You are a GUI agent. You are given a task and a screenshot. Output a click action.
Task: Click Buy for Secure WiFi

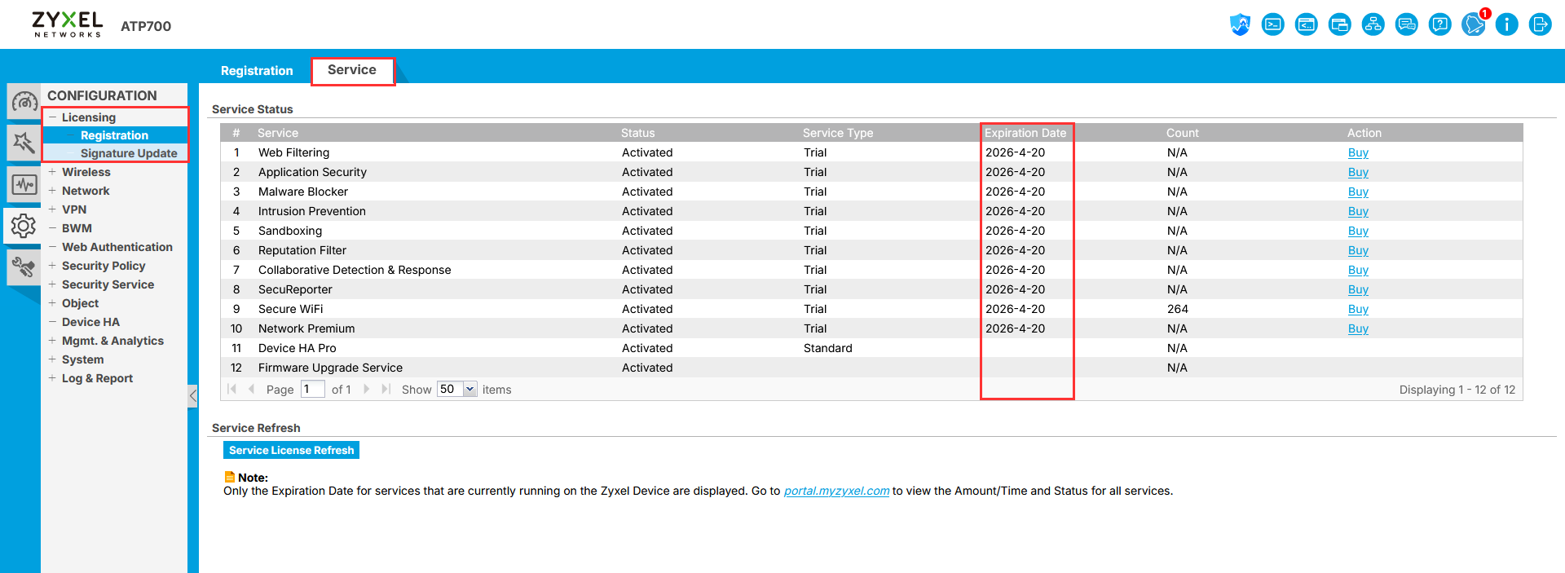[1358, 309]
